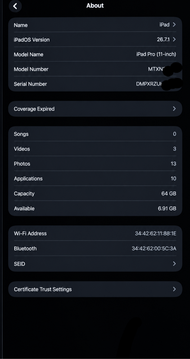Select the 26.7.1 version value
The height and width of the screenshot is (359, 190).
tap(163, 39)
